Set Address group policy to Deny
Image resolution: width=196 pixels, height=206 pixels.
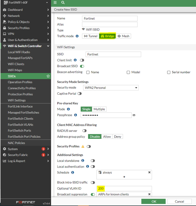118,137
